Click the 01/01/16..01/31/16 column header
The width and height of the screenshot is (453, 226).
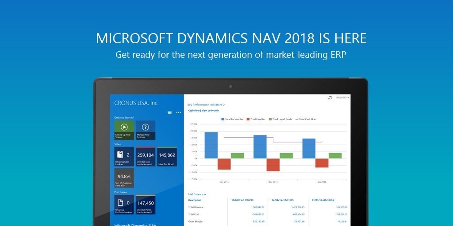322,200
